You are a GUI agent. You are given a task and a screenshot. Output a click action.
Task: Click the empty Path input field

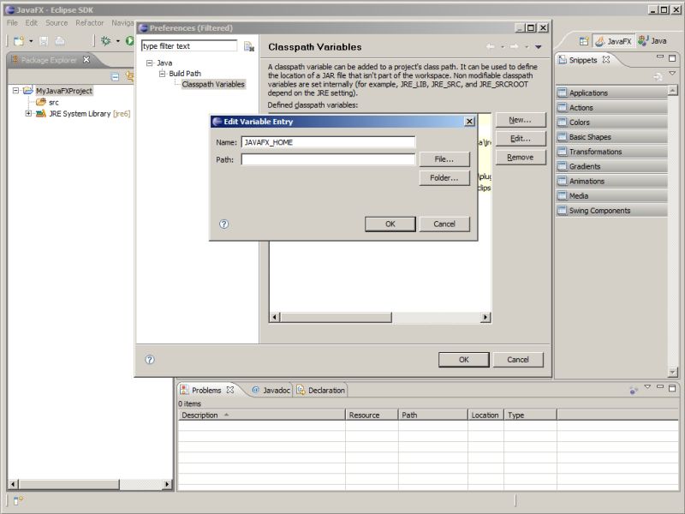[328, 159]
